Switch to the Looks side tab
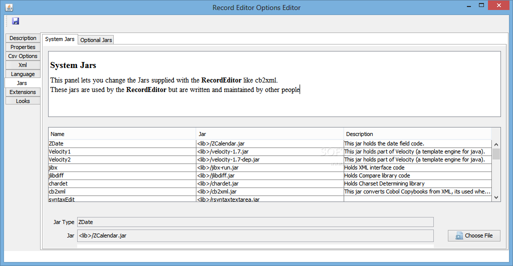The height and width of the screenshot is (266, 513). point(23,101)
